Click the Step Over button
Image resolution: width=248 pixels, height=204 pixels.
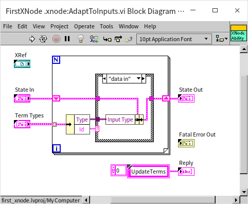tap(118, 39)
